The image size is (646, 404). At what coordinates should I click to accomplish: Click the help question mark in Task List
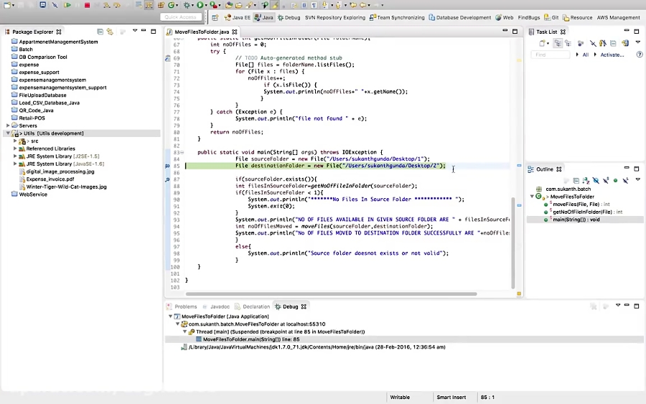pos(640,55)
